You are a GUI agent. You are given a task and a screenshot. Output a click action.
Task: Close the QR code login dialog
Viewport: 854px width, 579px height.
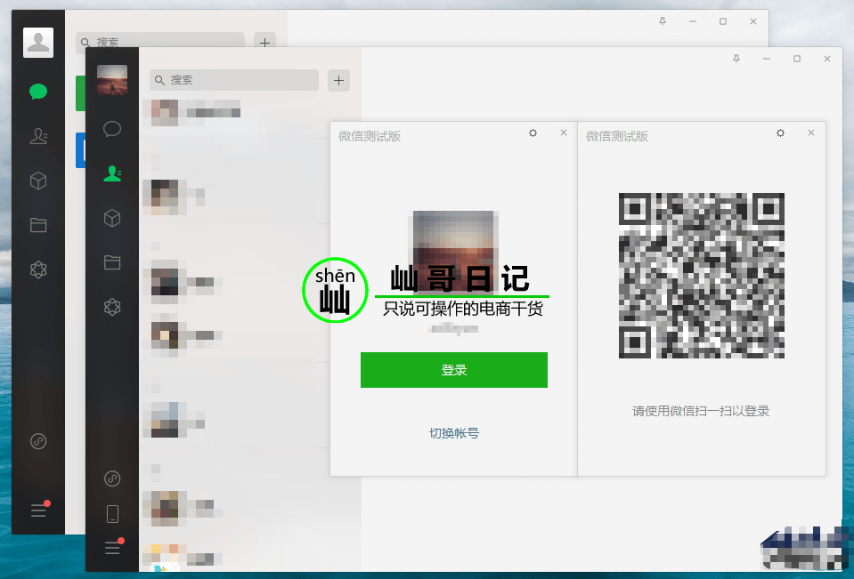click(x=811, y=133)
